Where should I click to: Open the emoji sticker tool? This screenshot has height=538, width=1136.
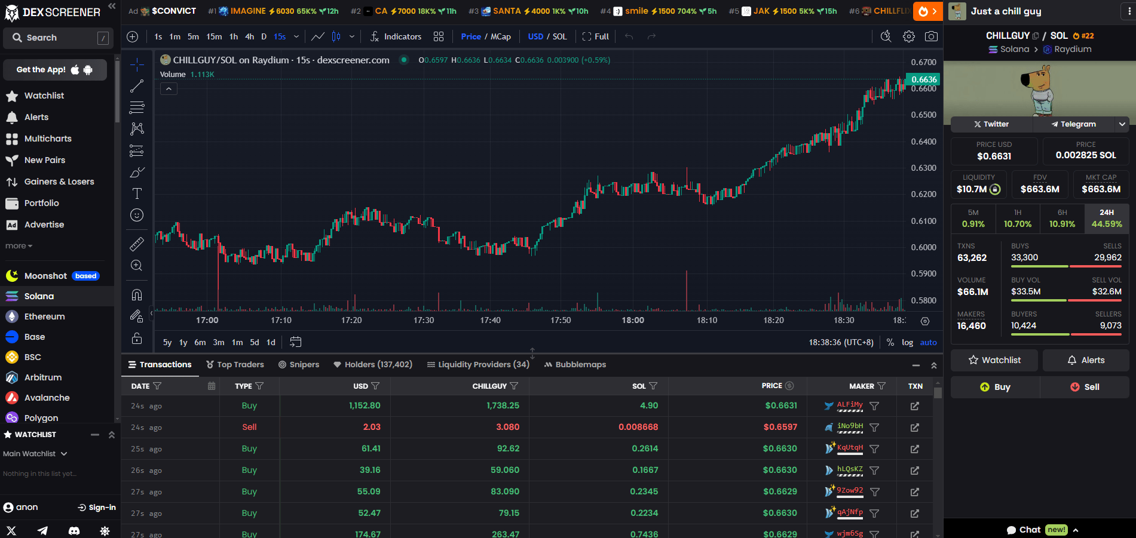coord(137,215)
